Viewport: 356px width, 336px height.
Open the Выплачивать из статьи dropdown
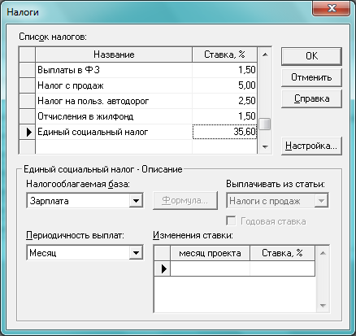tap(321, 201)
